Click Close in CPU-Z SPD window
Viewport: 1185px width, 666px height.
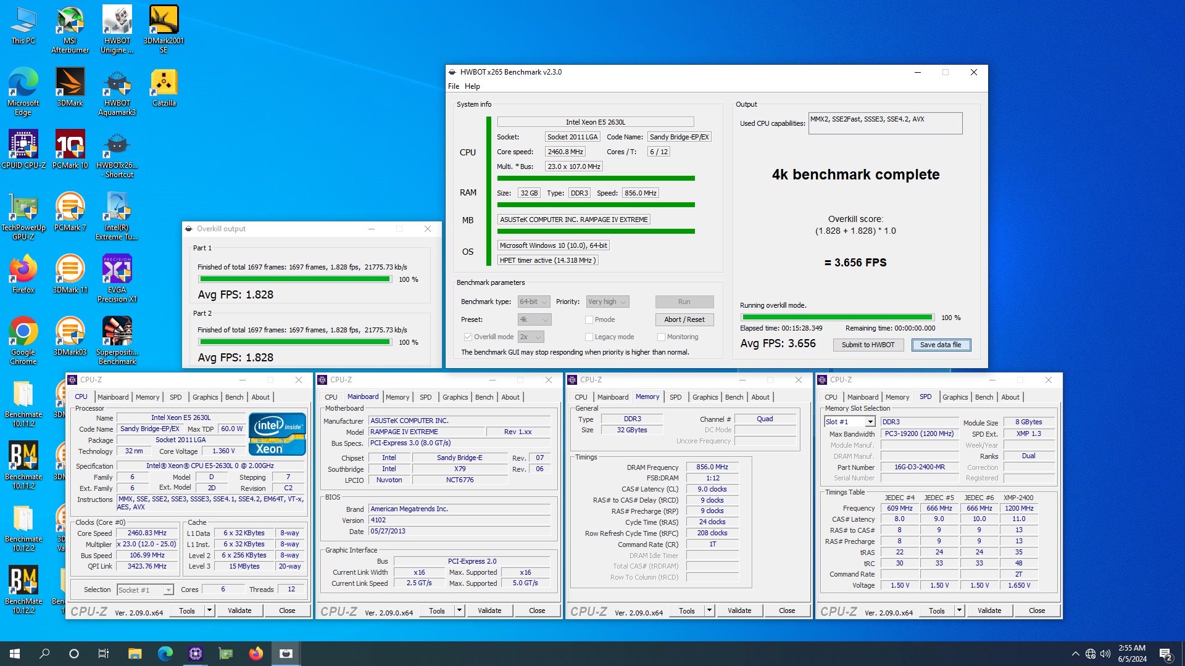tap(1036, 610)
